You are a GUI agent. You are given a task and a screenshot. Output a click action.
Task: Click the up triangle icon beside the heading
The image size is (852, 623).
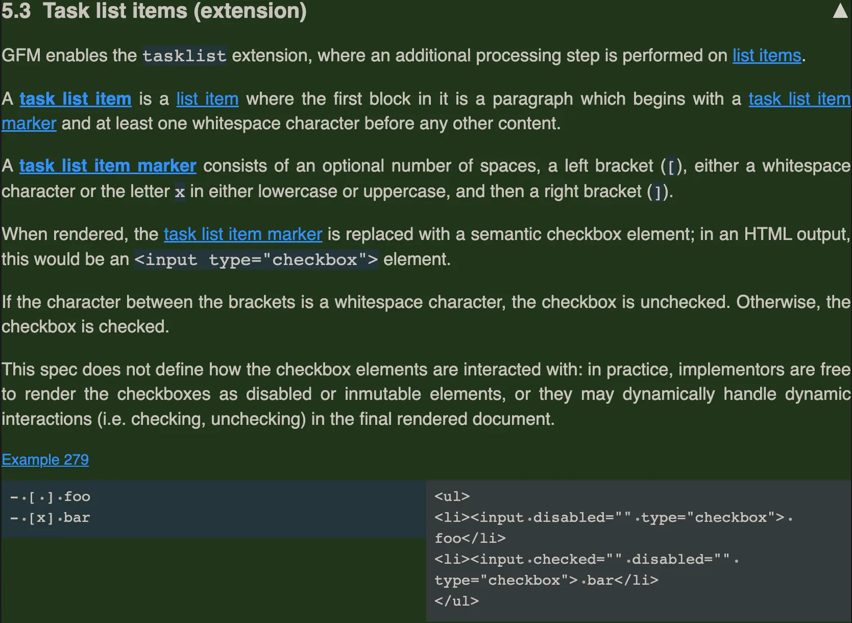coord(840,11)
